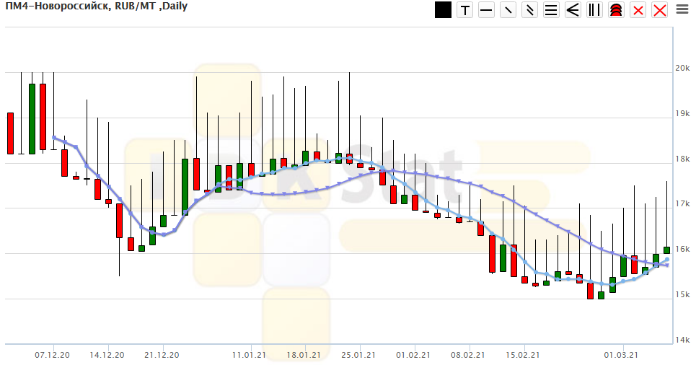Select the double diagonal parallel channel tool
Screen dimensions: 696x365
pos(530,10)
